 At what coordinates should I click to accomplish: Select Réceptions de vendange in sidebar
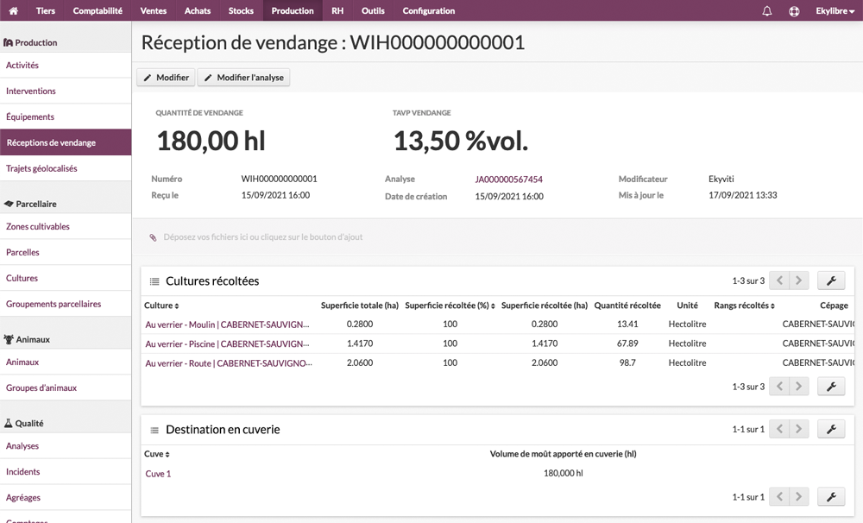(x=66, y=142)
